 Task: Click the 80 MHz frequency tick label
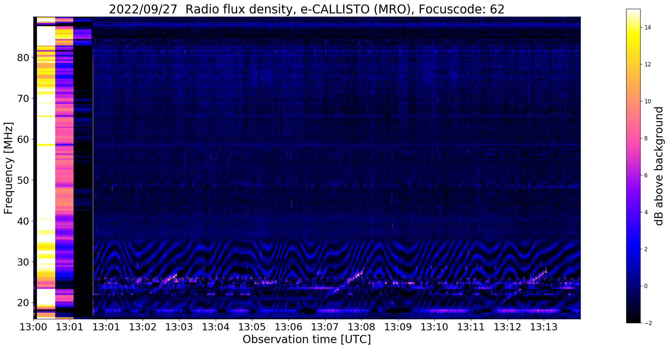(x=23, y=58)
